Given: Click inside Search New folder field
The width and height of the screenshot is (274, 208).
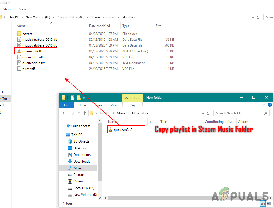Looking at the screenshot, I should point(241,113).
